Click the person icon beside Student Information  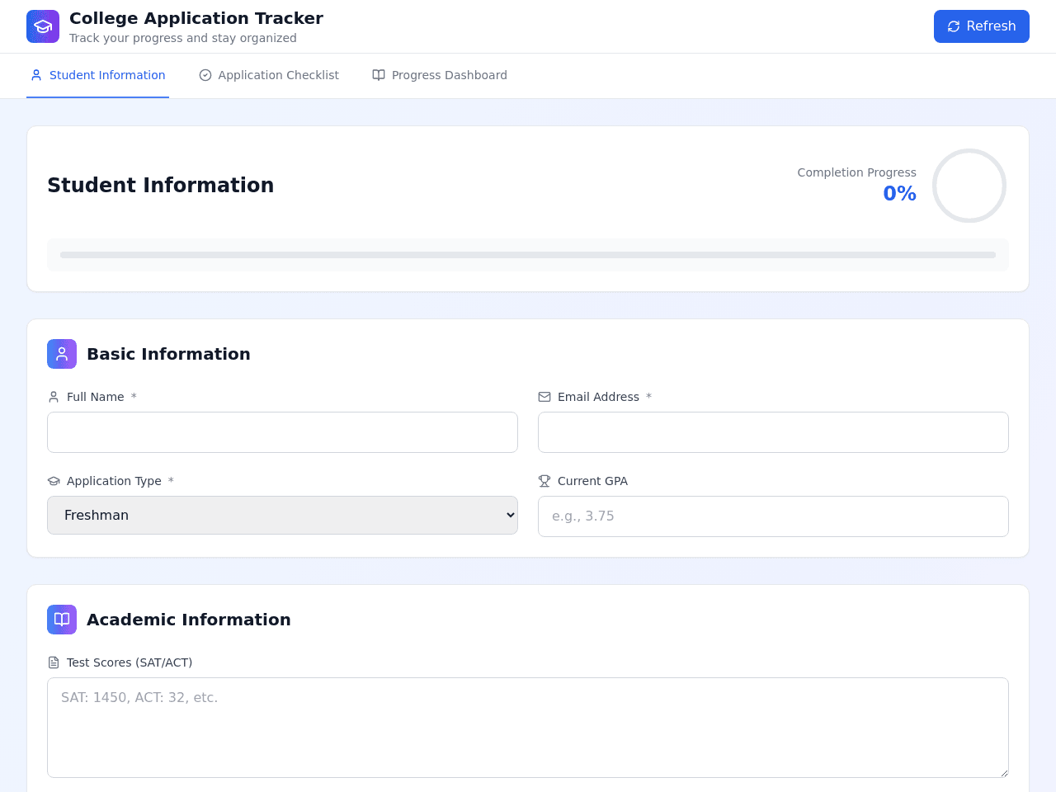[36, 75]
